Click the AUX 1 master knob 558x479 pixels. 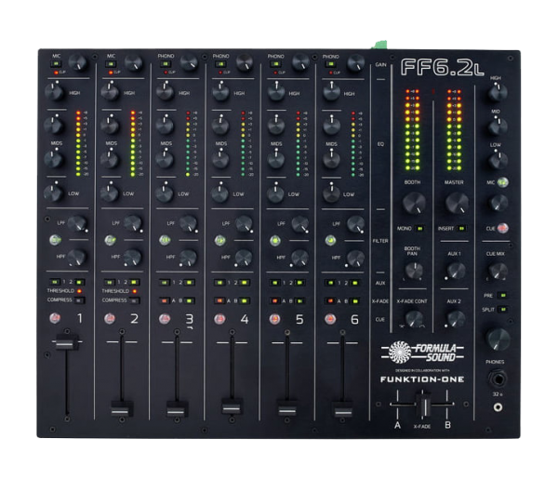tap(456, 271)
